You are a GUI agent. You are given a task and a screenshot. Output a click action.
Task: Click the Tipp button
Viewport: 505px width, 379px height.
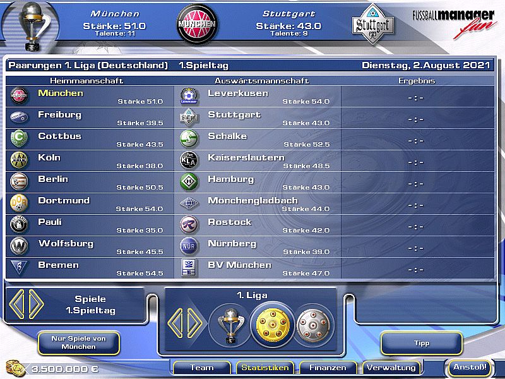(422, 344)
